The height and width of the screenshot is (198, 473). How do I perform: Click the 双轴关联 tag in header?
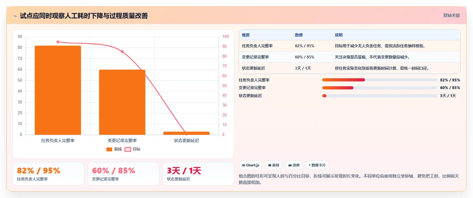[x=451, y=16]
